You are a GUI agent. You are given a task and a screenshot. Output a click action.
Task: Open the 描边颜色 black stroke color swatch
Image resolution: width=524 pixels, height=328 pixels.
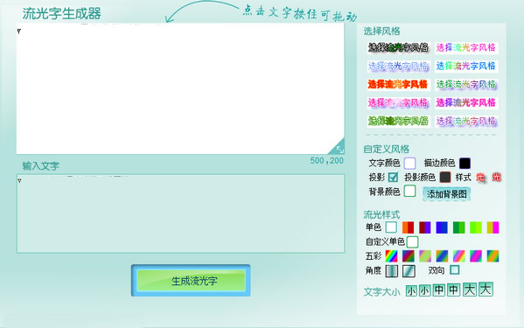coord(465,164)
